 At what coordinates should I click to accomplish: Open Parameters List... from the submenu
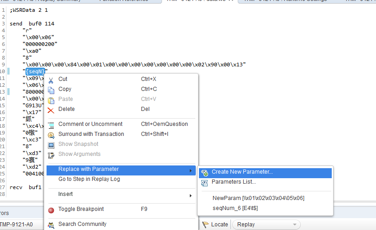coord(234,182)
